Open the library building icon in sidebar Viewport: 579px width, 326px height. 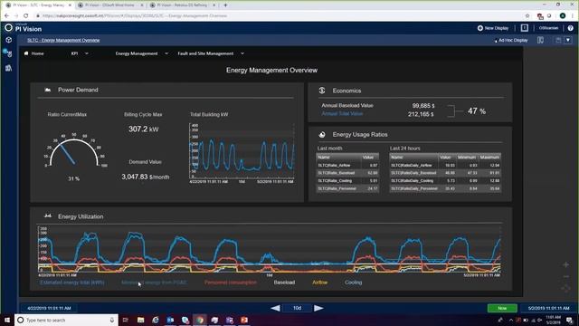(8, 68)
